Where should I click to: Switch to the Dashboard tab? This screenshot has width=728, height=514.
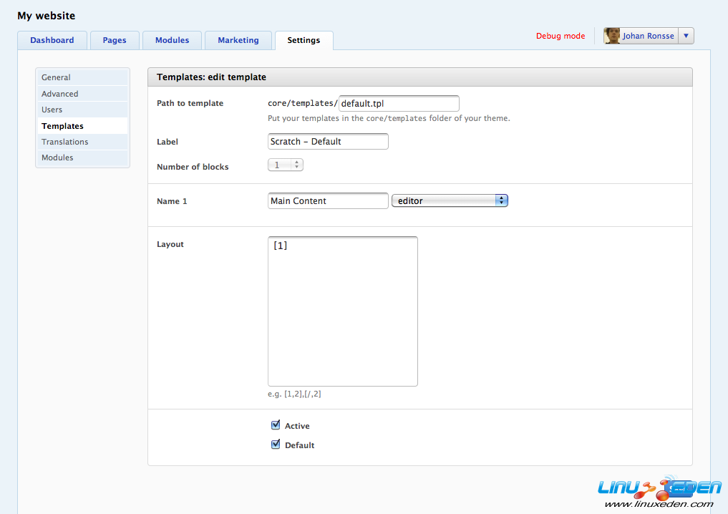coord(52,41)
